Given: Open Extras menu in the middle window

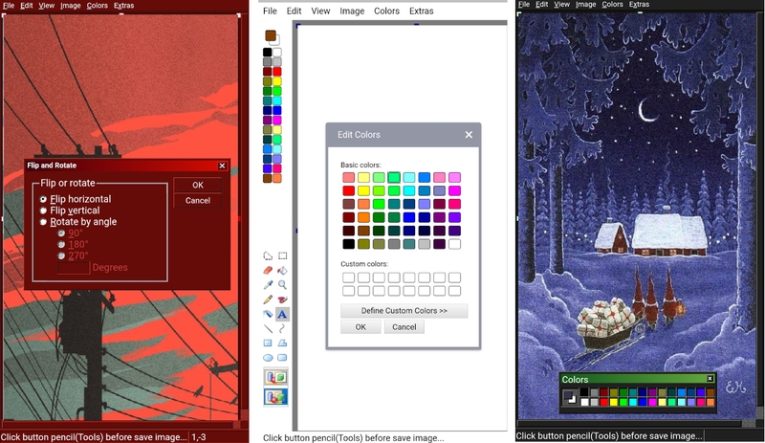Looking at the screenshot, I should 421,11.
